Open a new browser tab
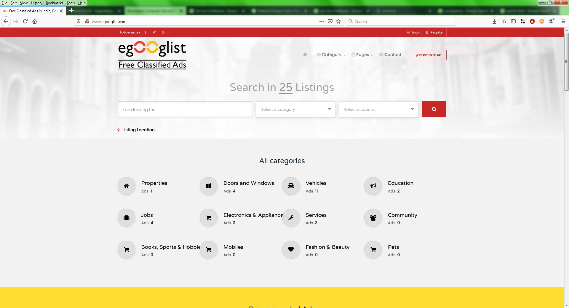The image size is (569, 308). coord(71,11)
